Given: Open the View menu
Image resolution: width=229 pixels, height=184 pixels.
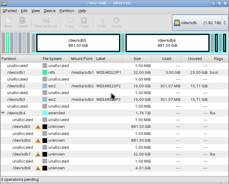Looking at the screenshot, I should (35, 11).
